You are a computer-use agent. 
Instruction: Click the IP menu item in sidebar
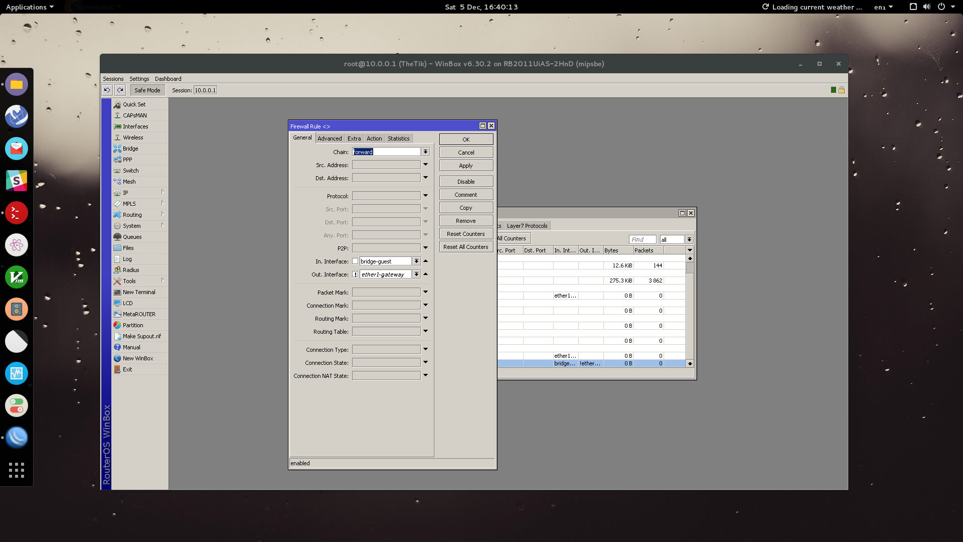pyautogui.click(x=125, y=192)
